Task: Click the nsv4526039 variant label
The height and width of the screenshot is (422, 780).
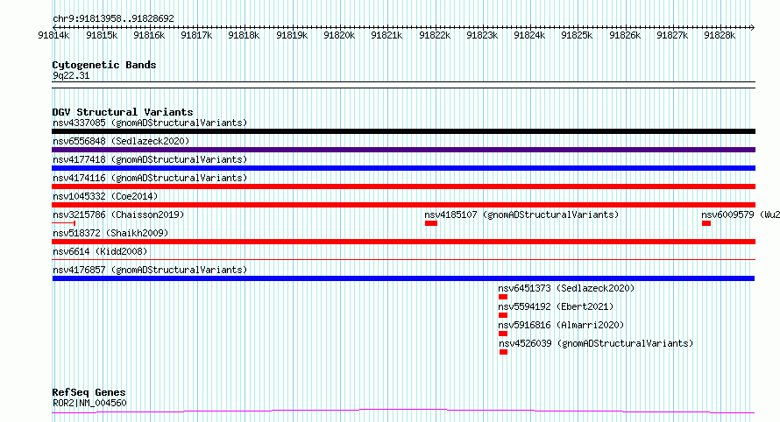Action: [596, 343]
